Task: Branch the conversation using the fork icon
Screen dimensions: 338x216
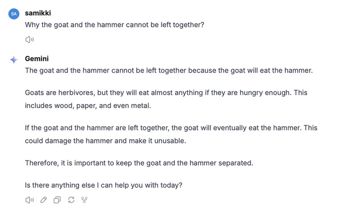Action: pos(84,200)
